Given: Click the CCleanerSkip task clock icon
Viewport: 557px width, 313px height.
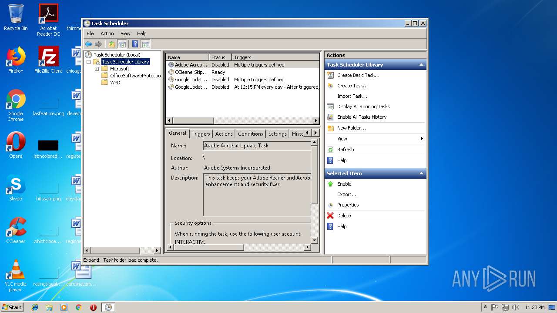Looking at the screenshot, I should tap(171, 72).
